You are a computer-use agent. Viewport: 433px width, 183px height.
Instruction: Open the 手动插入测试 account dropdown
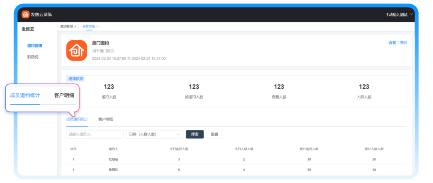click(x=399, y=15)
